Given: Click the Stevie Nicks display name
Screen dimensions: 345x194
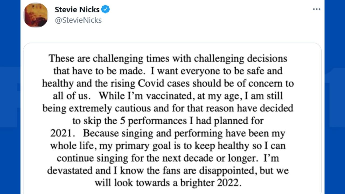Looking at the screenshot, I should click(x=77, y=10).
